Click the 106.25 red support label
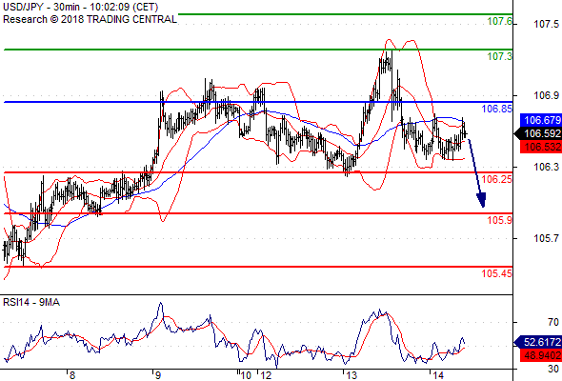The width and height of the screenshot is (562, 381). [x=497, y=179]
